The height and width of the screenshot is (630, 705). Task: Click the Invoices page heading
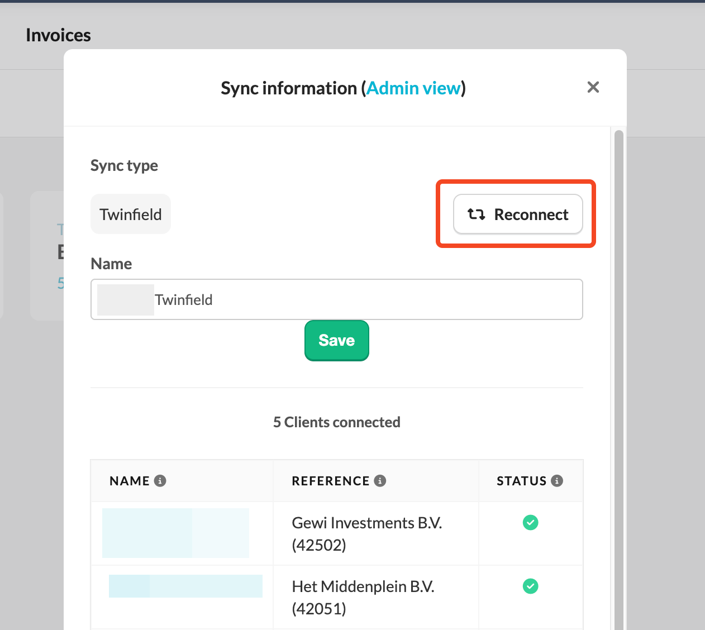point(58,35)
